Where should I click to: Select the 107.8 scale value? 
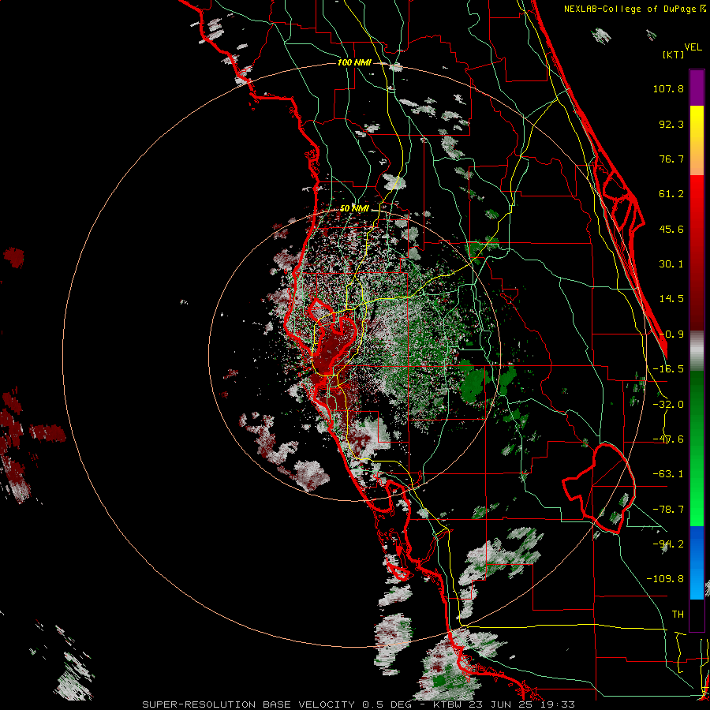pyautogui.click(x=668, y=88)
